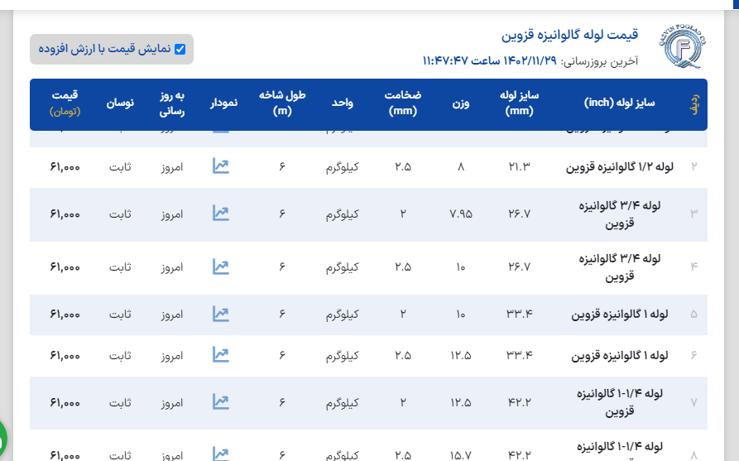The height and width of the screenshot is (461, 739).
Task: Click the قیمت (تومان) column header
Action: tap(65, 103)
